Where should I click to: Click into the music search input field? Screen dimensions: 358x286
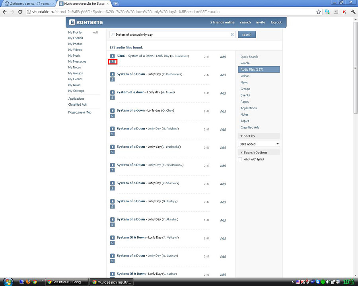[x=171, y=35]
